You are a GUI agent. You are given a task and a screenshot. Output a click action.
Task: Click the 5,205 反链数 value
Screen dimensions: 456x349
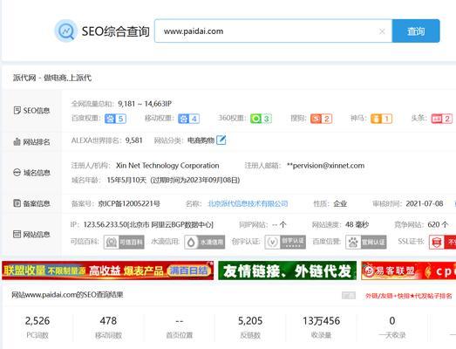pos(250,321)
